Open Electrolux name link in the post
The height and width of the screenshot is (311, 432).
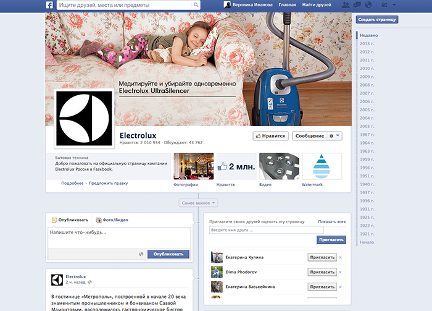[x=76, y=276]
